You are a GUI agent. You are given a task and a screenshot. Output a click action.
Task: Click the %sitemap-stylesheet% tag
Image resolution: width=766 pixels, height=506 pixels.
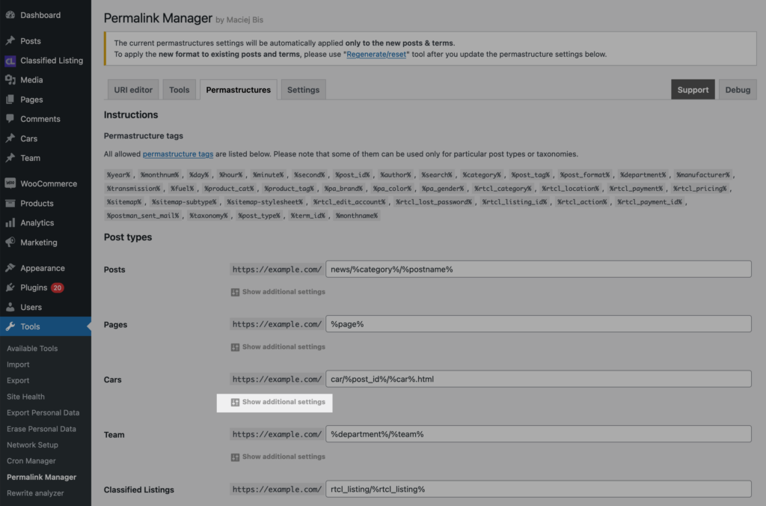point(264,202)
